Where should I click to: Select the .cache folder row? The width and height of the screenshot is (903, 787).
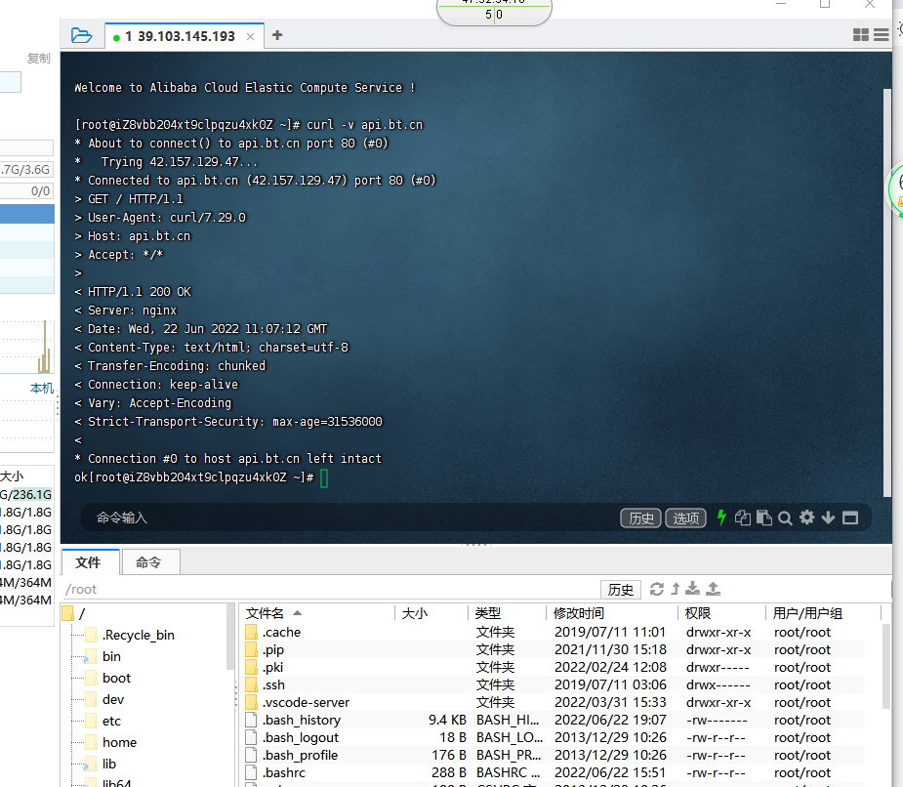pyautogui.click(x=553, y=632)
